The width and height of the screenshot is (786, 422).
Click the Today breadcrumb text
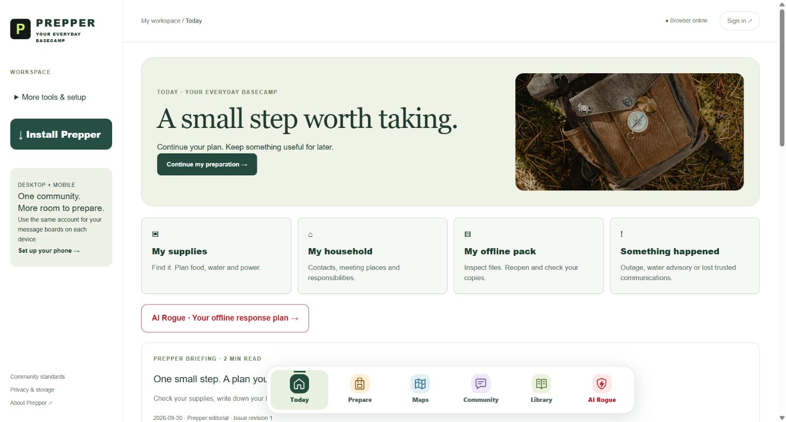(x=194, y=21)
